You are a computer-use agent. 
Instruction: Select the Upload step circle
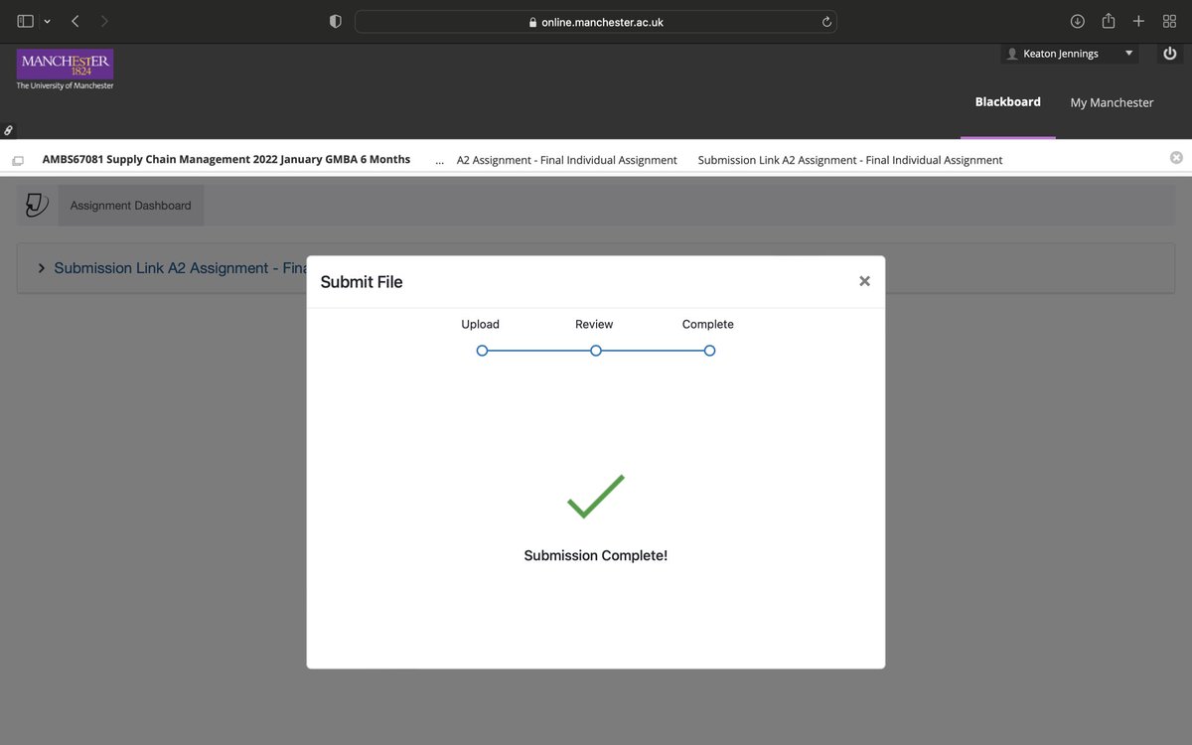[x=482, y=351]
